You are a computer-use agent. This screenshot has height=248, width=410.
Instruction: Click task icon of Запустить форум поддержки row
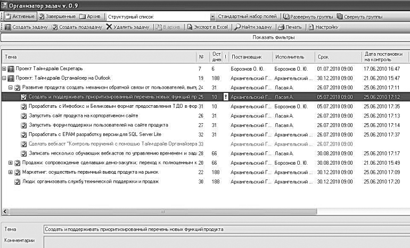(23, 125)
